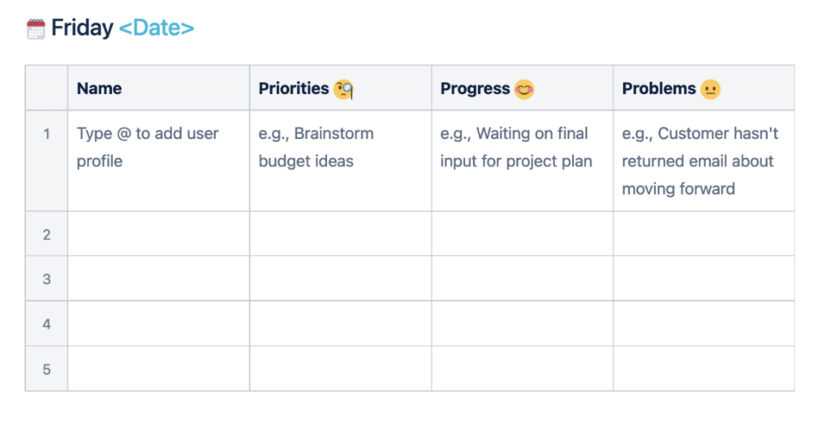831x423 pixels.
Task: Click the smiling emoji after Progress
Action: (524, 89)
